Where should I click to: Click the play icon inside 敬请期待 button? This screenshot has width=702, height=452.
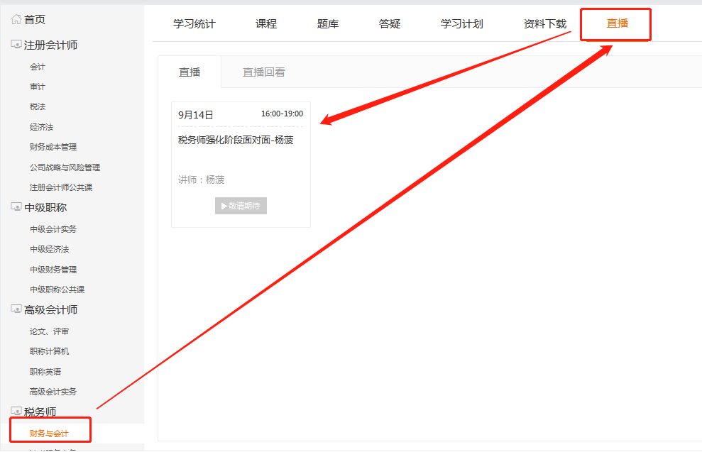224,206
